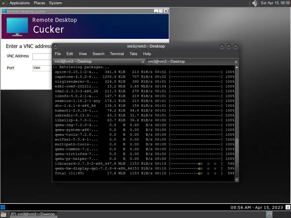Click the terminal scrollbar up arrow
Viewport: 291px width, 218px height.
click(237, 67)
